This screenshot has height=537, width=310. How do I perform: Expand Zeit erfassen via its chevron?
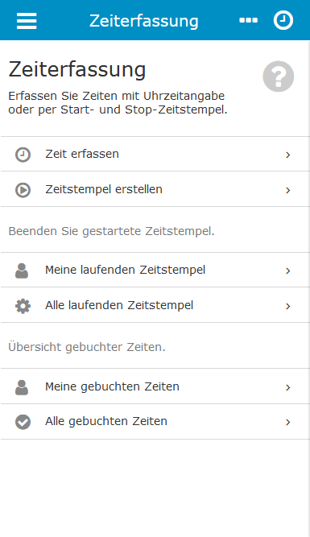pyautogui.click(x=288, y=155)
